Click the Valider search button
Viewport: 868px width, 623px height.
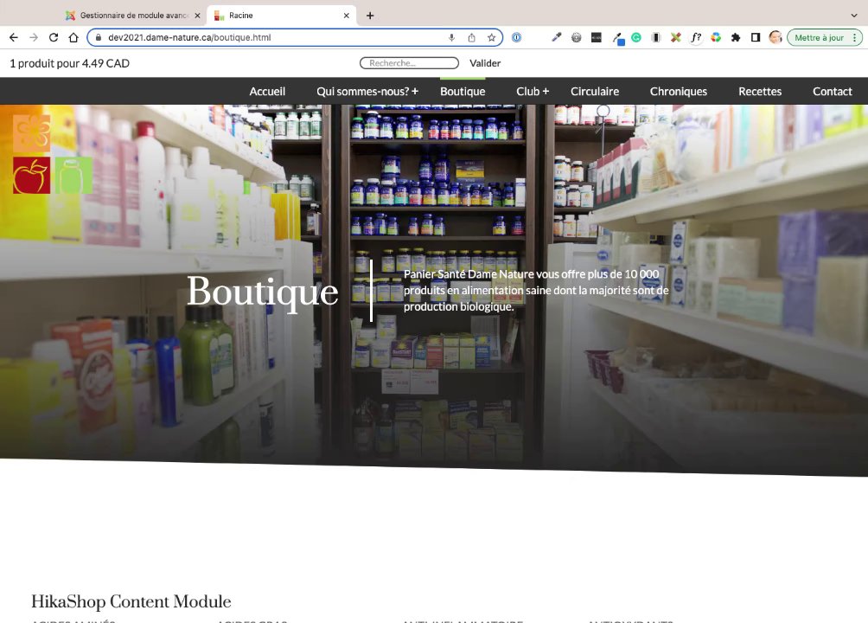(485, 63)
